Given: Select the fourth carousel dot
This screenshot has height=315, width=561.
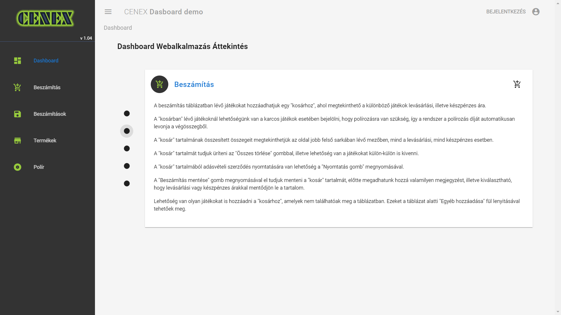Looking at the screenshot, I should [x=127, y=166].
